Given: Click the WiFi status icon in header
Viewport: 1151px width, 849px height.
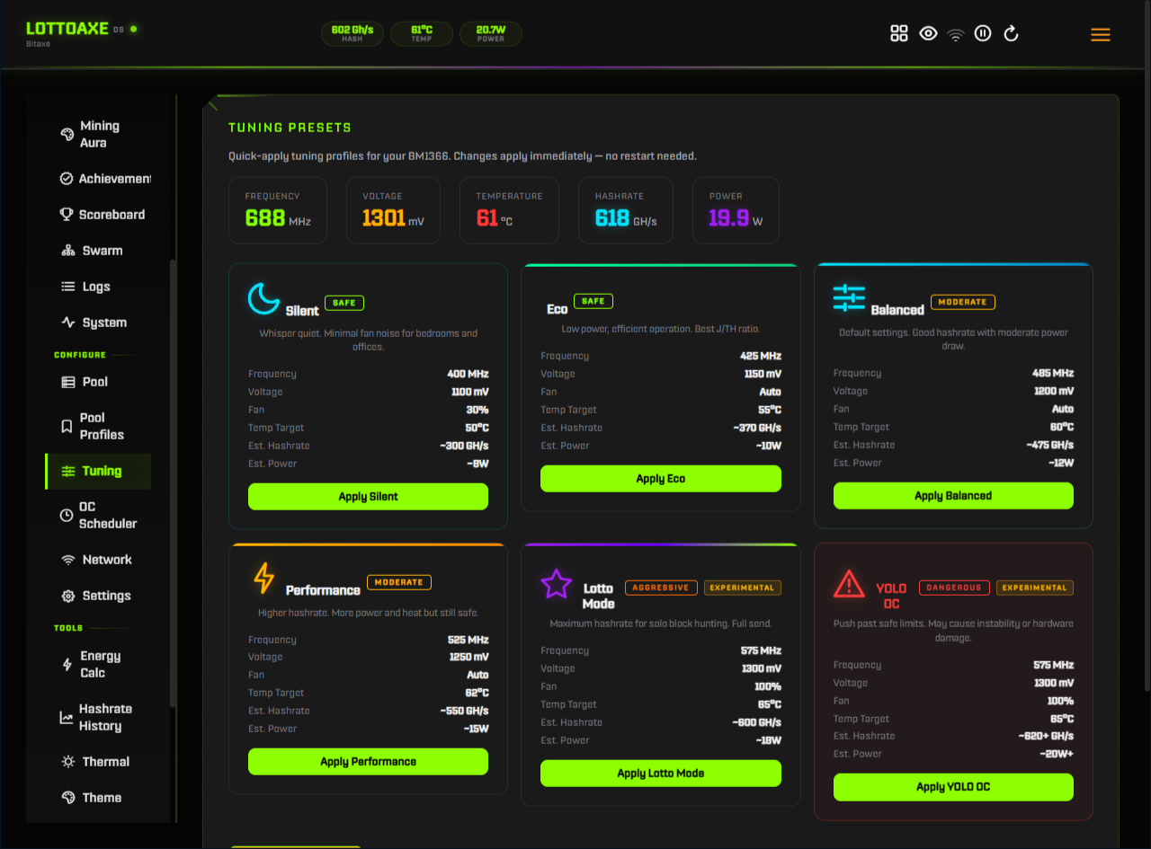Looking at the screenshot, I should click(x=956, y=35).
